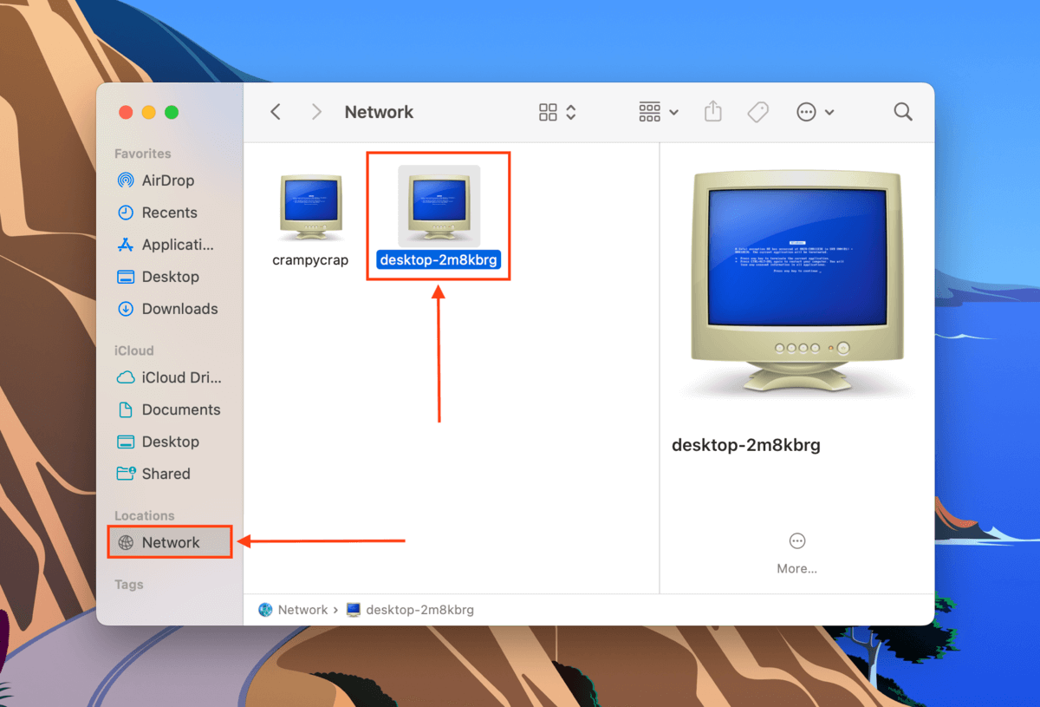Image resolution: width=1040 pixels, height=707 pixels.
Task: Click the Share toolbar button
Action: coord(713,111)
